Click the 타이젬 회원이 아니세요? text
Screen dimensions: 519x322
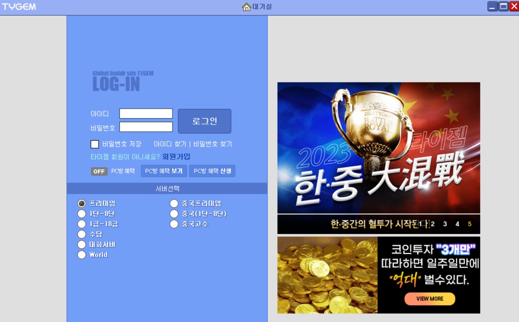[x=125, y=157]
